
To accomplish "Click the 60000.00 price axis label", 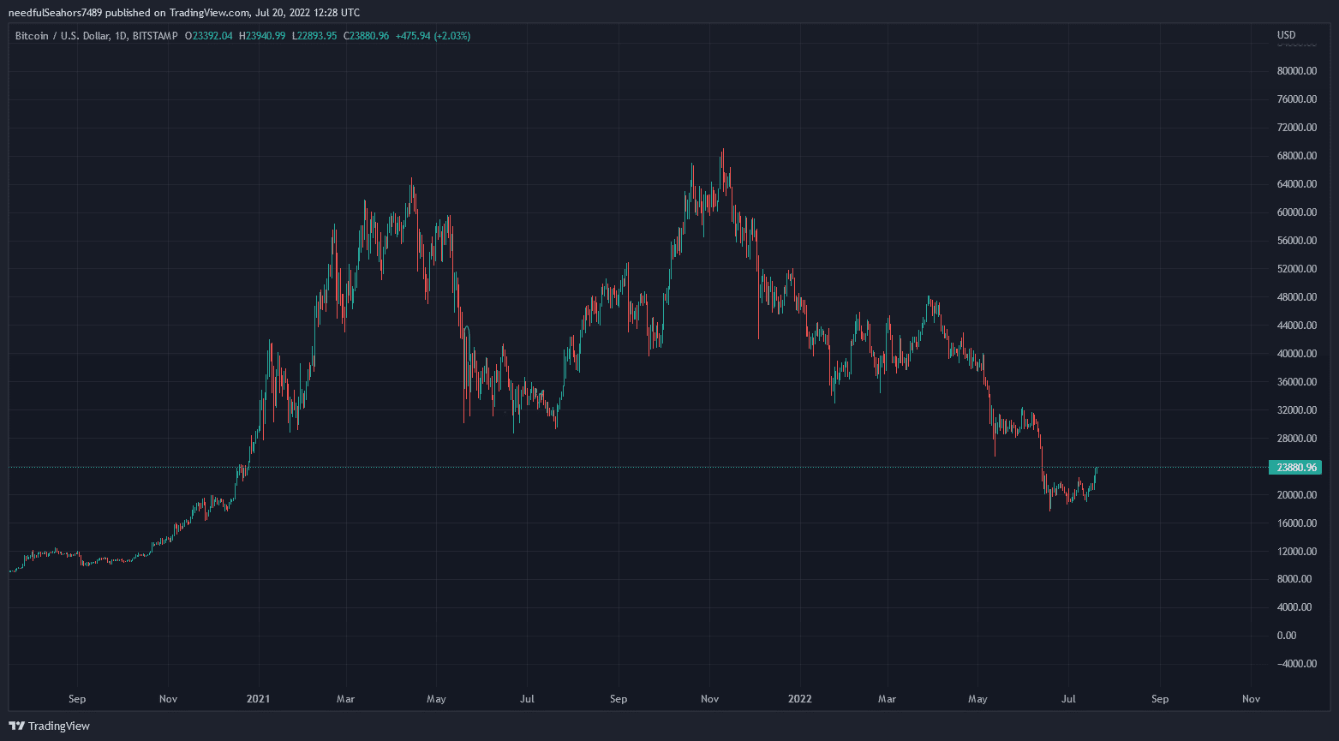I will [x=1295, y=212].
